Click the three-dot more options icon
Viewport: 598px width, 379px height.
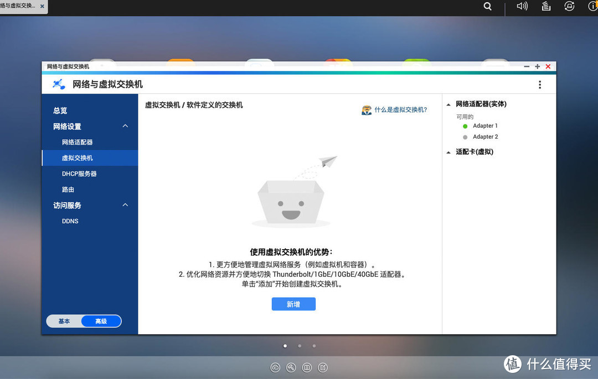click(540, 85)
